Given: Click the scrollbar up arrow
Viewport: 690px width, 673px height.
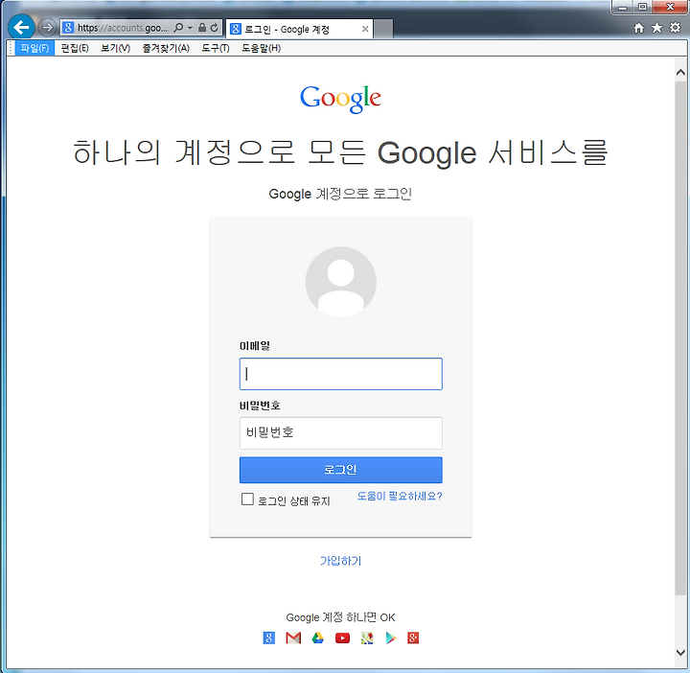Looking at the screenshot, I should (x=680, y=72).
